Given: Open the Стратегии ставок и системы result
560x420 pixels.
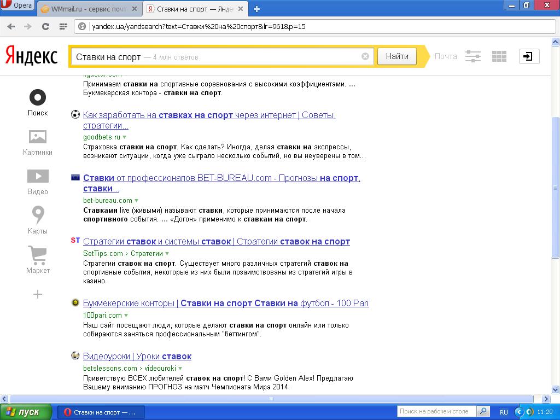Looking at the screenshot, I should pyautogui.click(x=217, y=241).
